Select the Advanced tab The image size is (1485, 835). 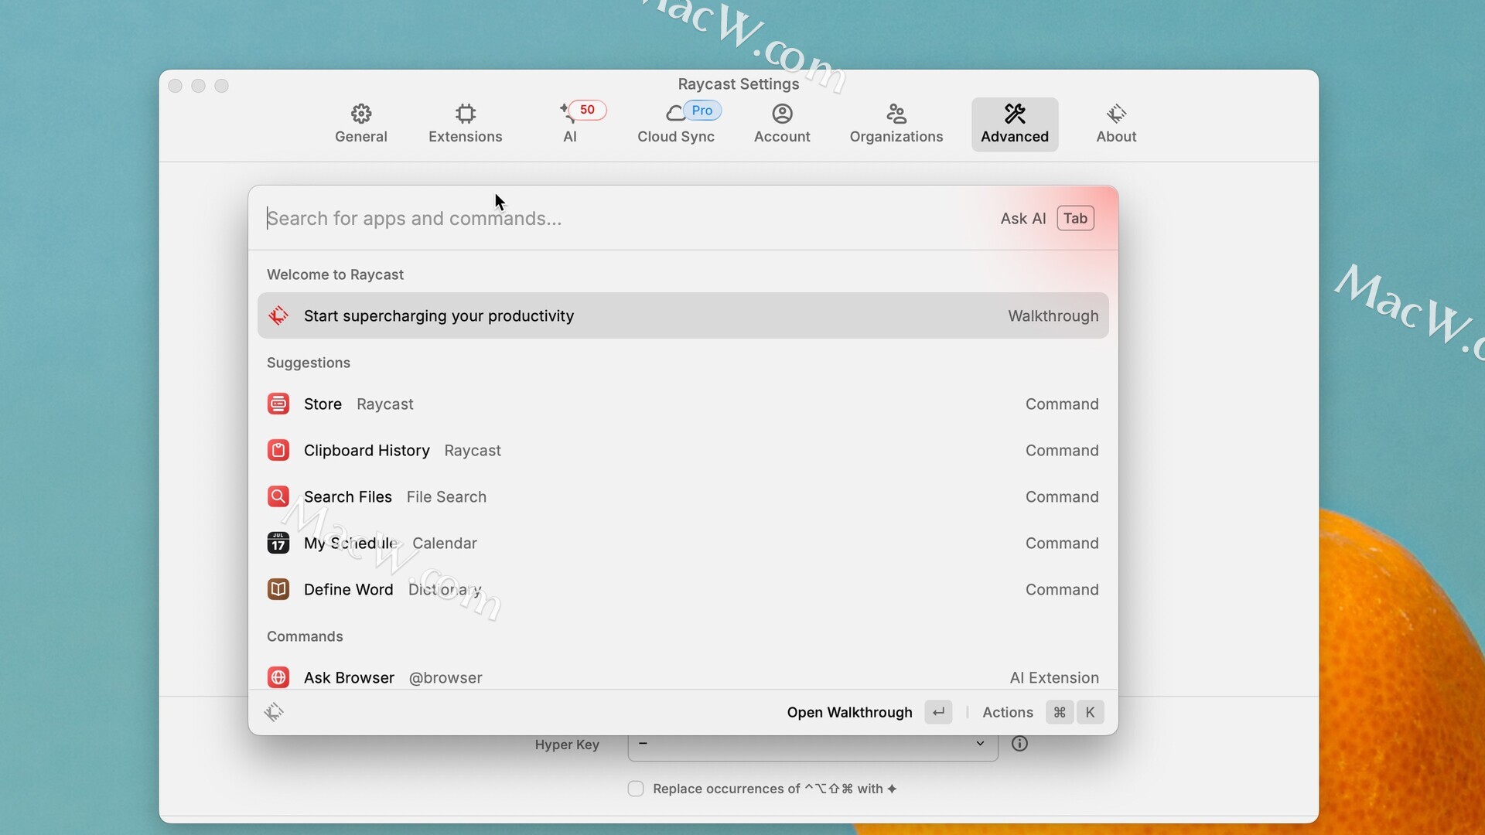coord(1015,124)
